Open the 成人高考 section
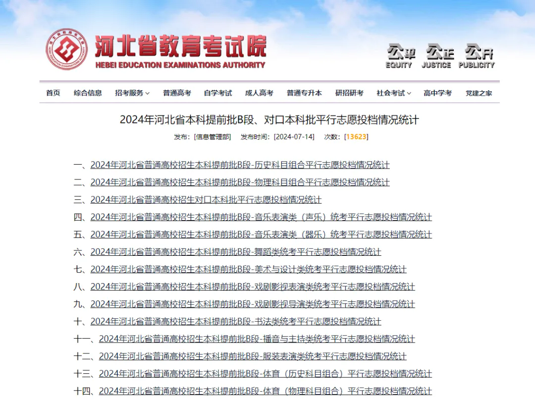This screenshot has width=535, height=411. coord(259,93)
